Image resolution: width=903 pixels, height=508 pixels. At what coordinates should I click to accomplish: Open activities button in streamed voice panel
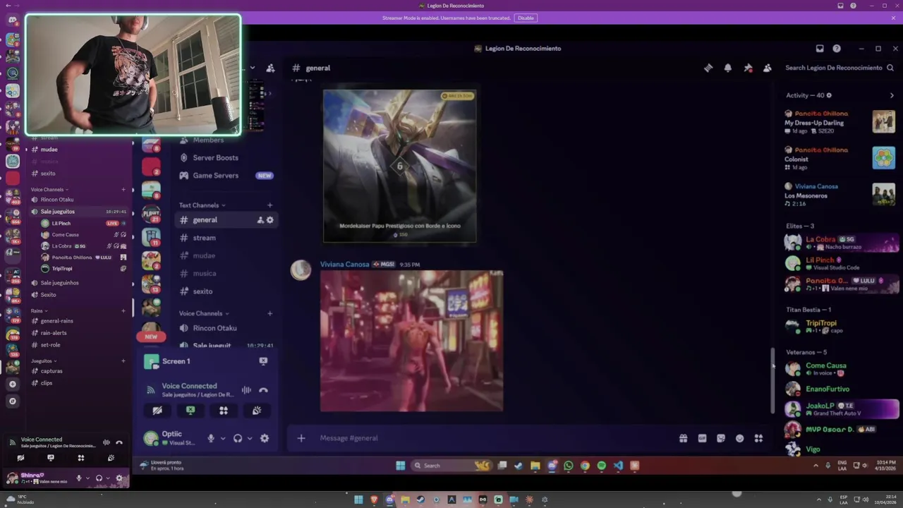click(224, 410)
